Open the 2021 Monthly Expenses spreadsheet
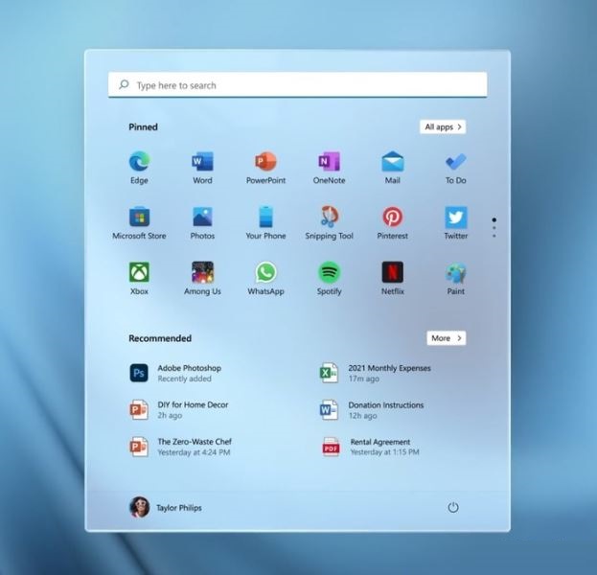The image size is (597, 575). (375, 373)
